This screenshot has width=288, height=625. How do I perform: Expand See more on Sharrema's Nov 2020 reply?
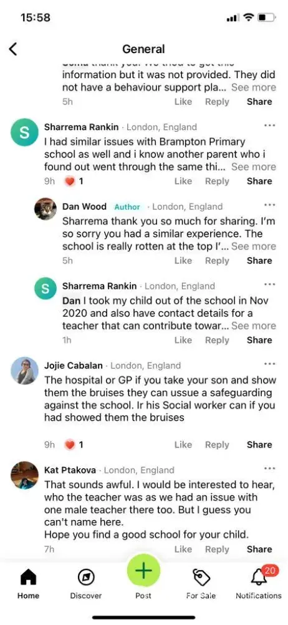point(254,326)
